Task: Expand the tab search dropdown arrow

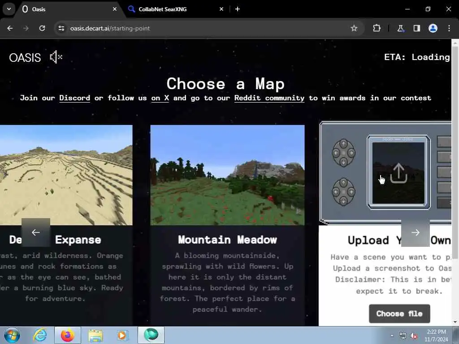Action: coord(9,9)
